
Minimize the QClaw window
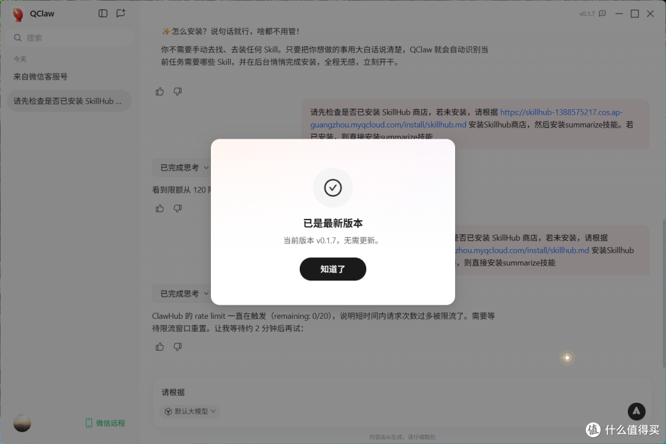point(619,14)
